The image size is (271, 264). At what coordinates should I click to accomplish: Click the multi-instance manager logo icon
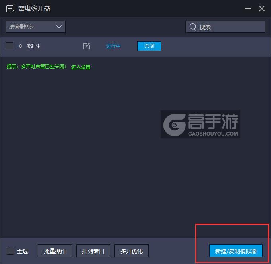[10, 8]
